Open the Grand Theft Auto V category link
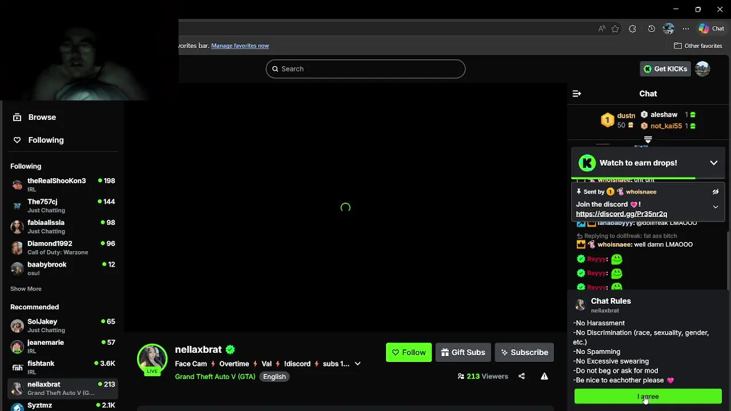731x411 pixels. pyautogui.click(x=215, y=377)
